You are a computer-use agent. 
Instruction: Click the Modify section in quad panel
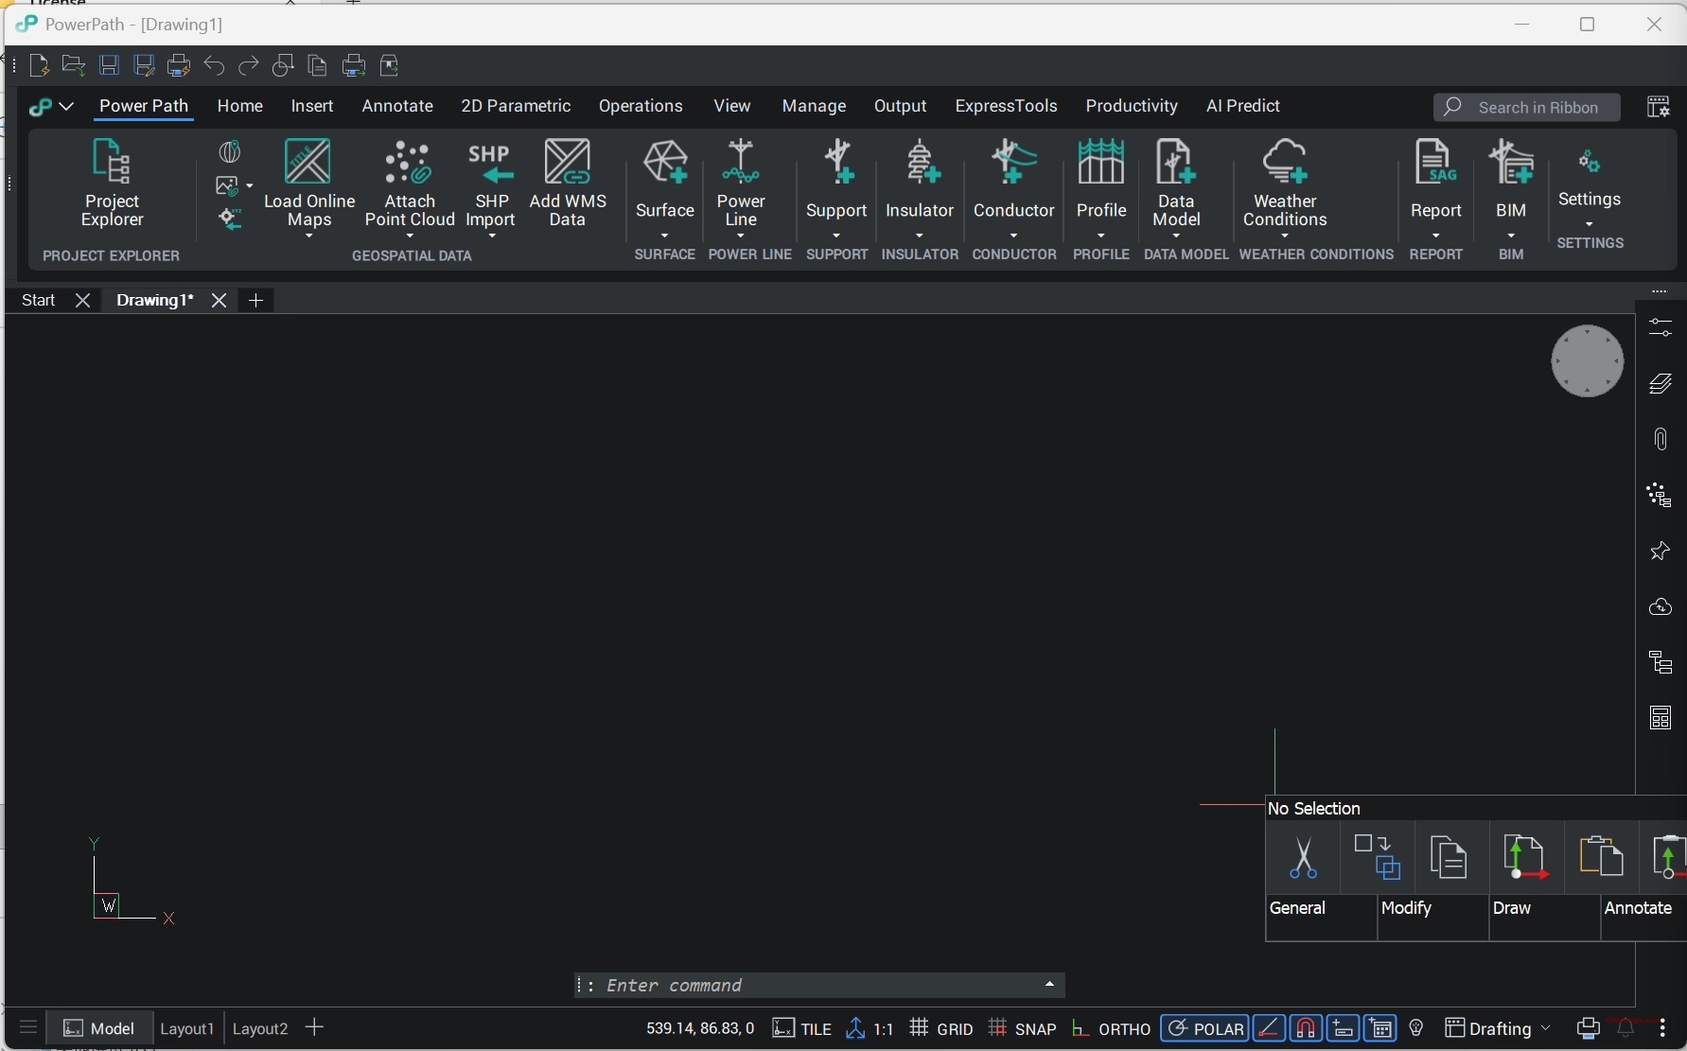coord(1406,908)
